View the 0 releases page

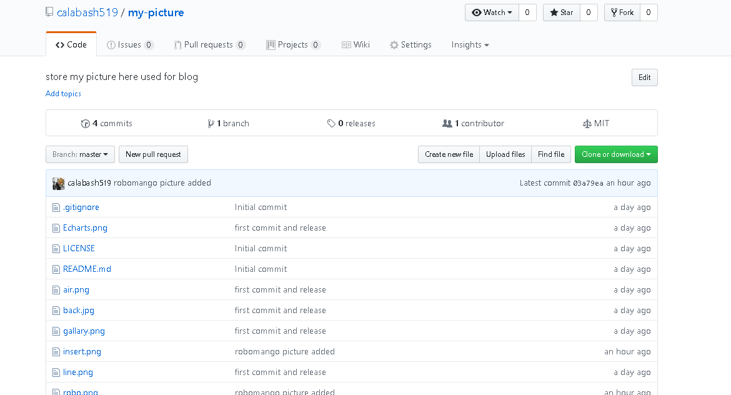[351, 124]
